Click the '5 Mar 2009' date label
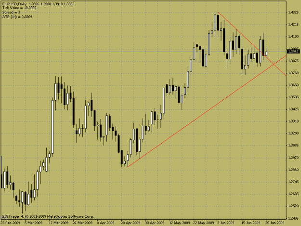 34,223
